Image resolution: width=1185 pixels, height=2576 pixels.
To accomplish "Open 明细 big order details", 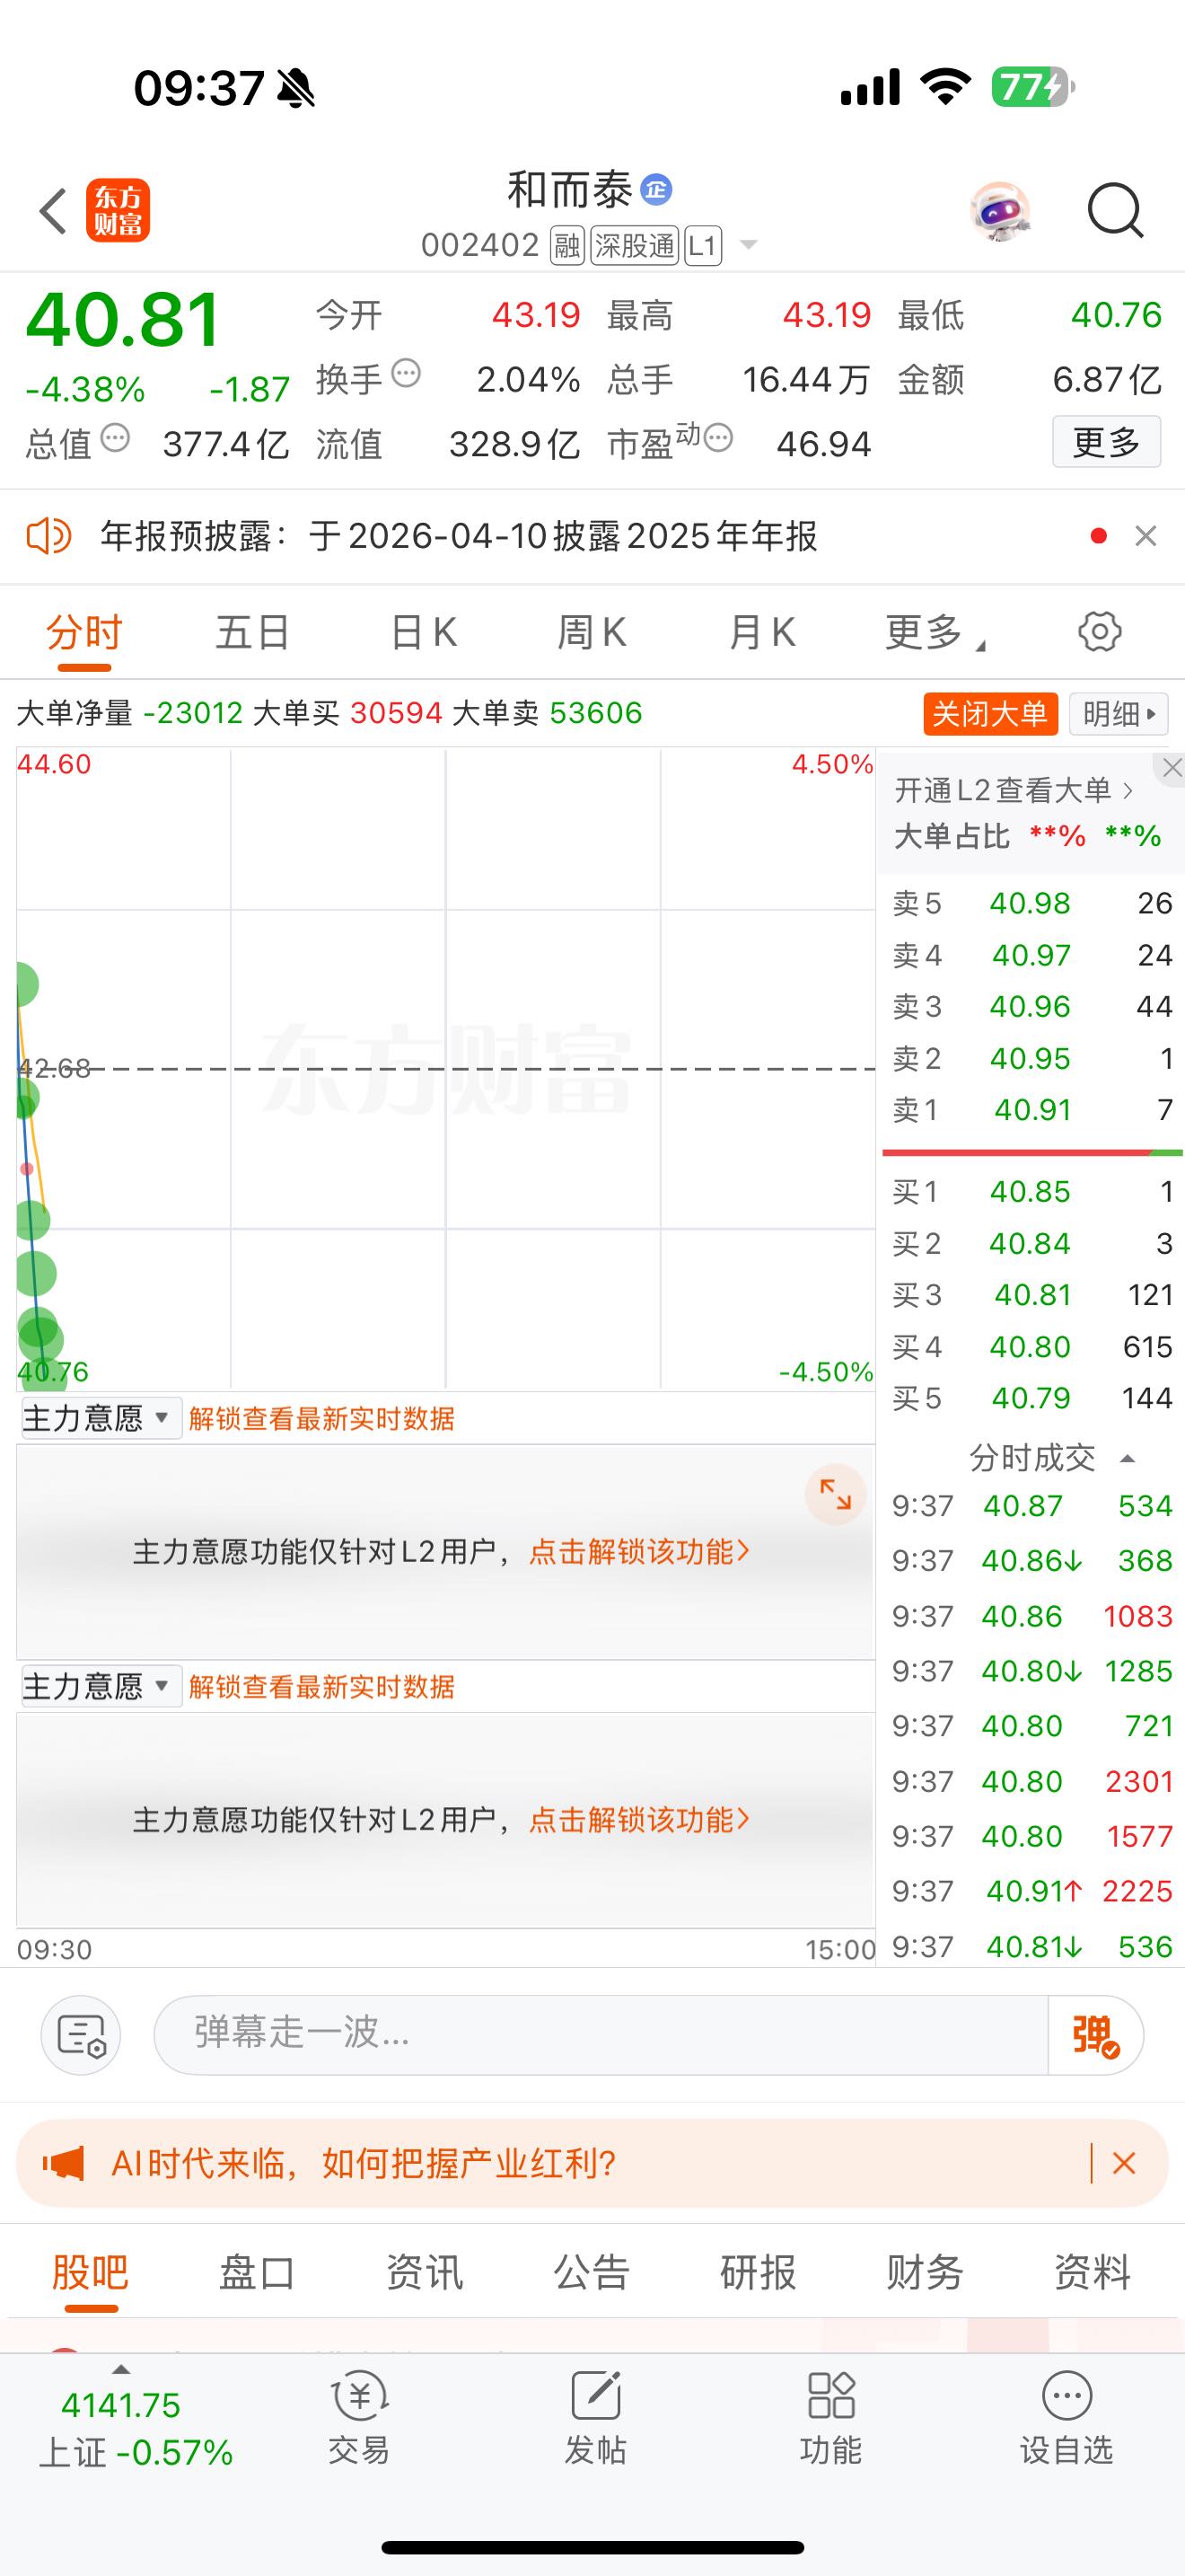I will [1119, 714].
